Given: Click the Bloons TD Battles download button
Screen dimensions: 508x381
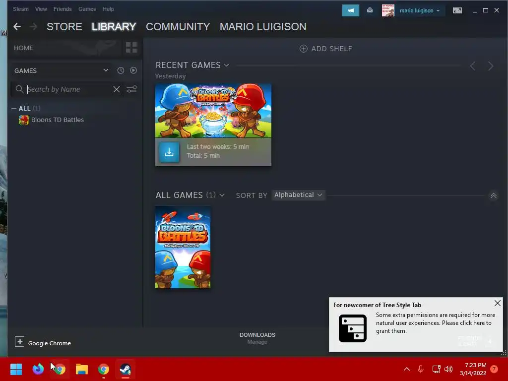Looking at the screenshot, I should pyautogui.click(x=169, y=152).
